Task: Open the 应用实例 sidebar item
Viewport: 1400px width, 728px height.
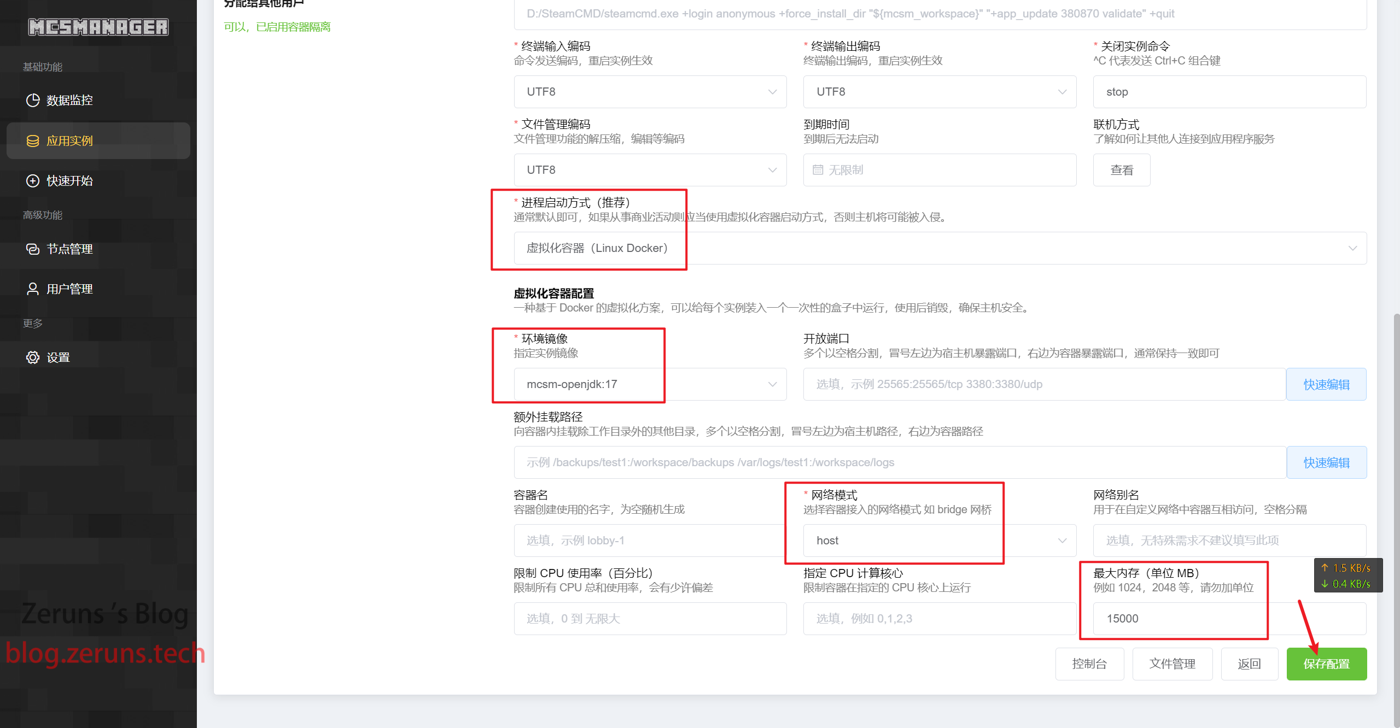Action: pos(98,141)
